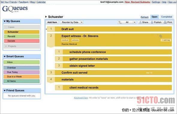Select the Renaldi queue

[x=22, y=36]
